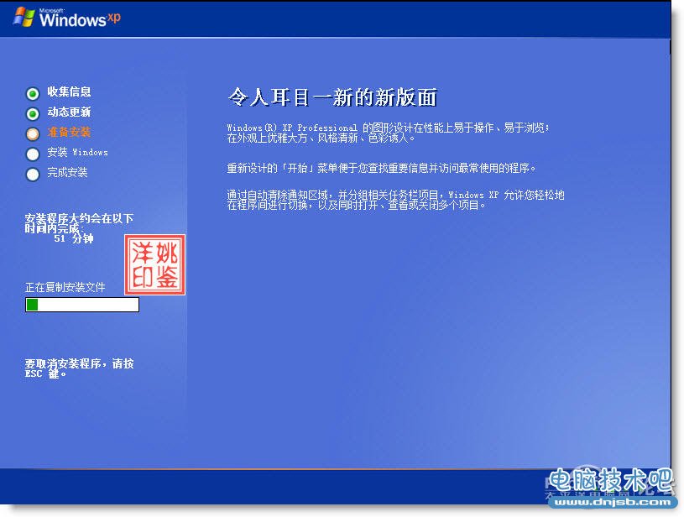Click the amber status dot beside 准备安装
The width and height of the screenshot is (684, 517).
[32, 133]
